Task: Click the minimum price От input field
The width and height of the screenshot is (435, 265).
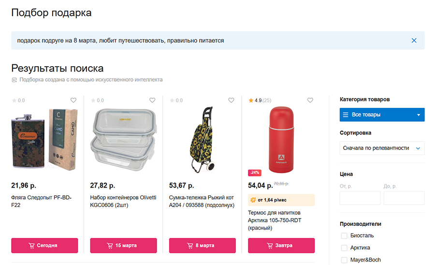Action: point(360,198)
